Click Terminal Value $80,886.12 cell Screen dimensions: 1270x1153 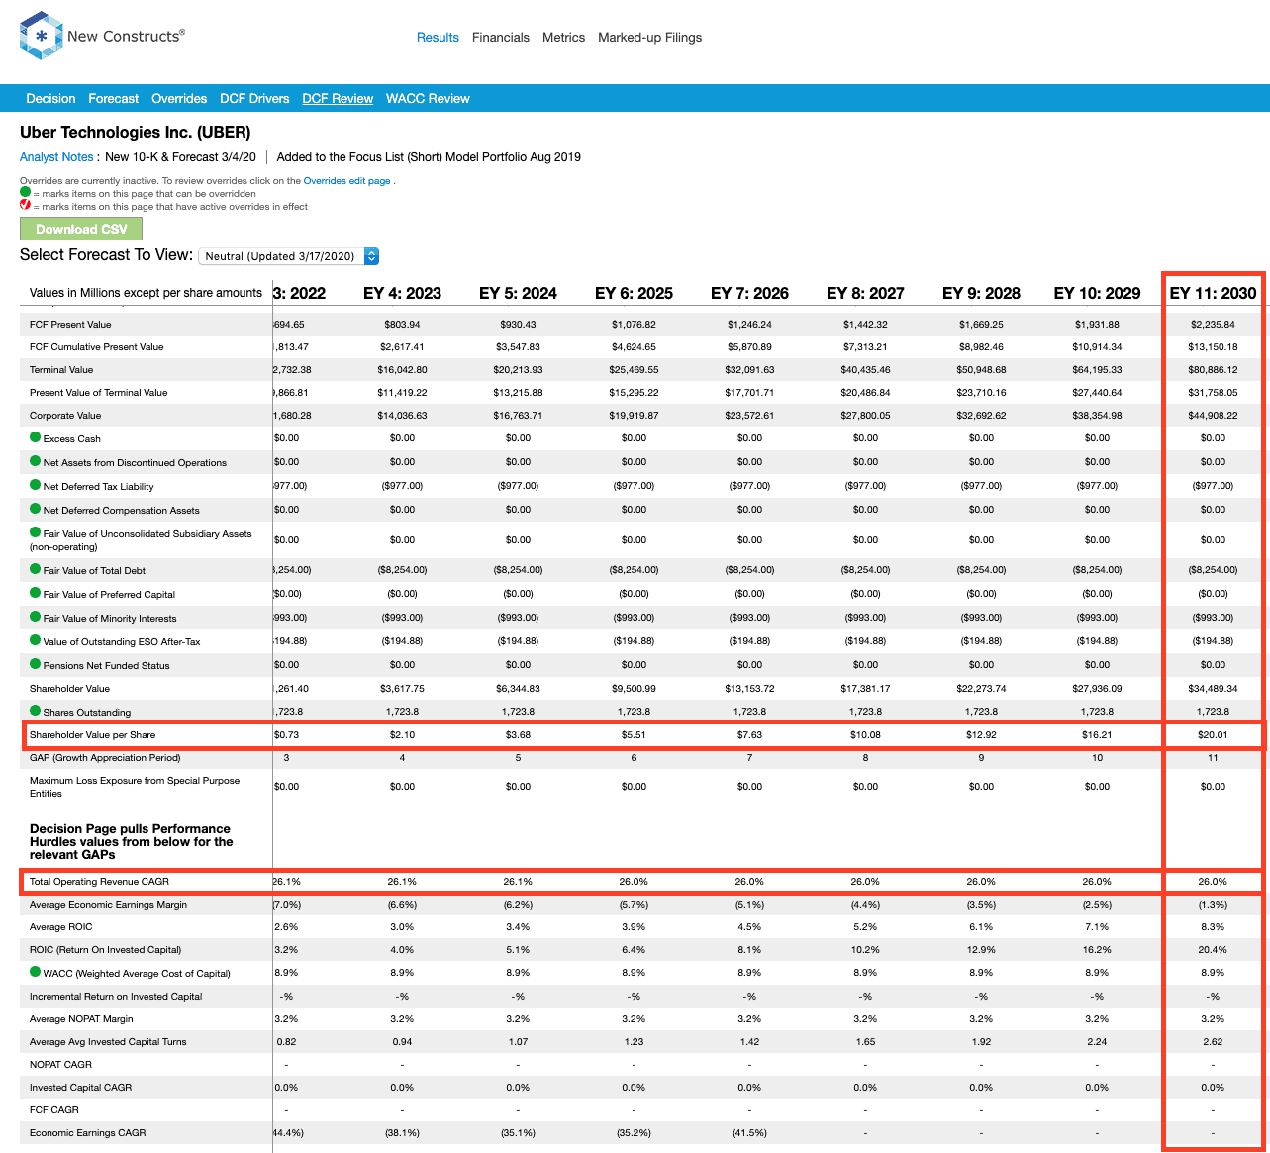[1213, 370]
